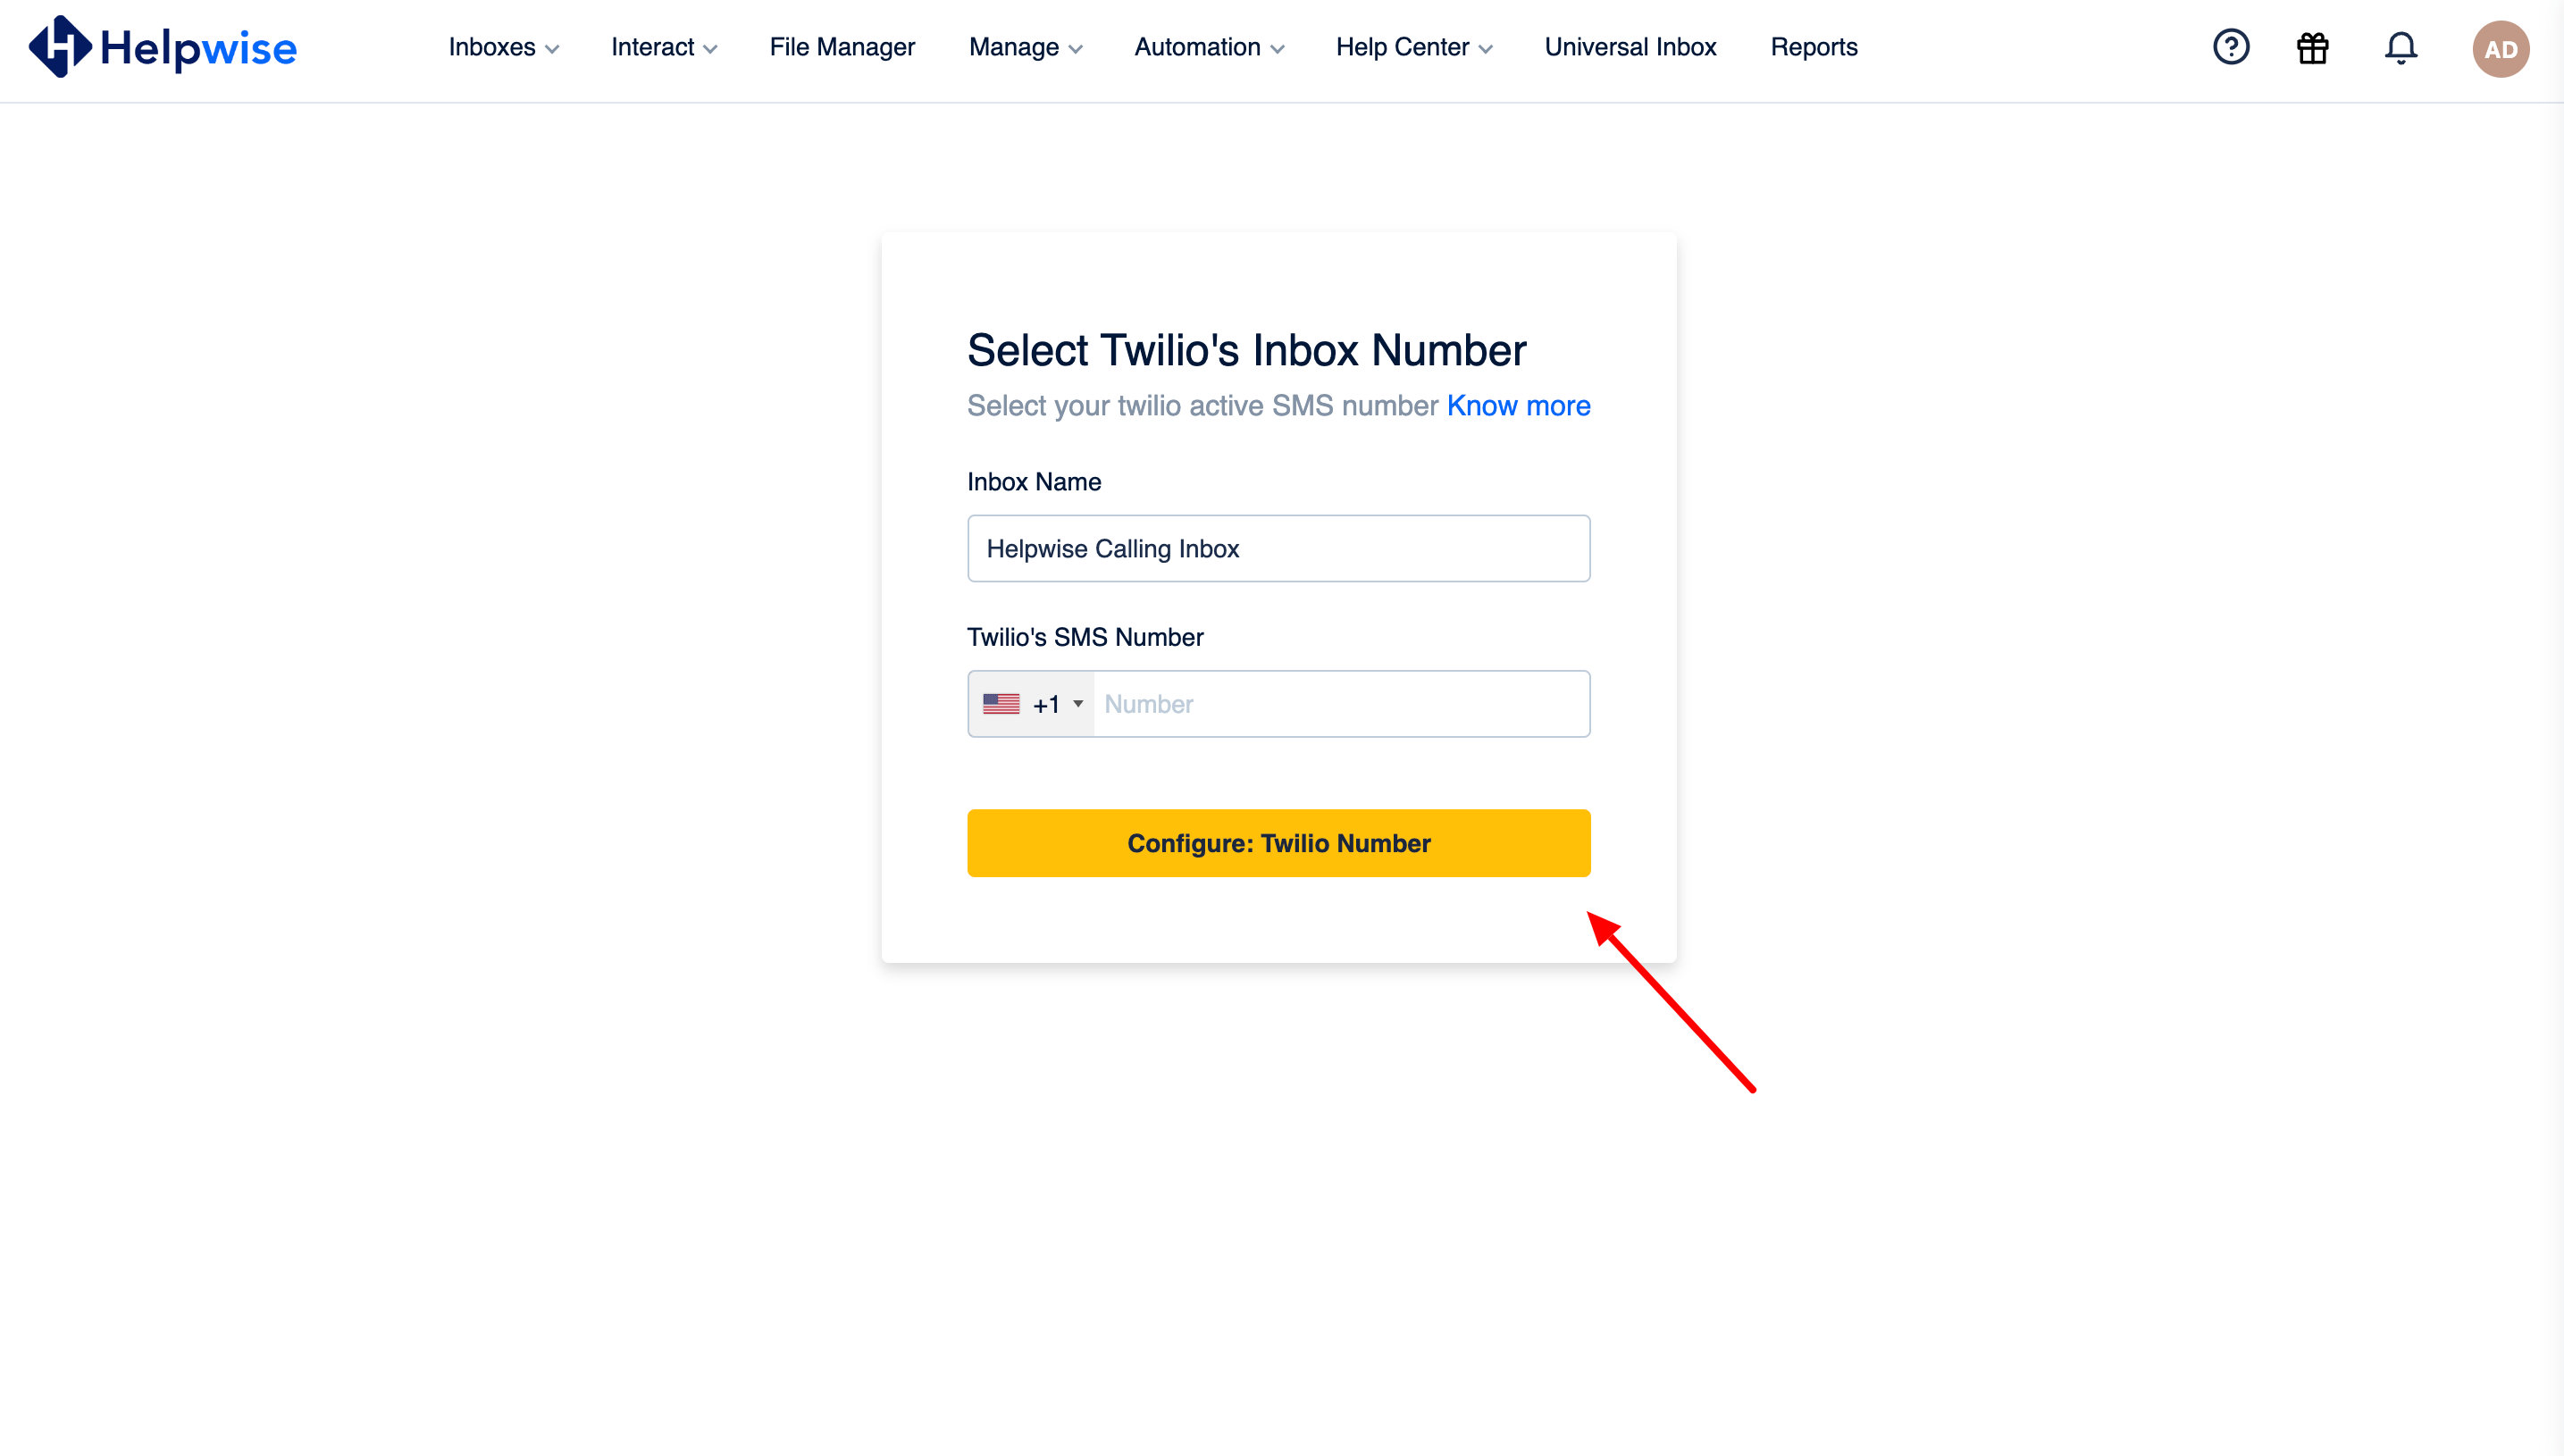Follow the Know more link
The image size is (2564, 1456).
1518,405
